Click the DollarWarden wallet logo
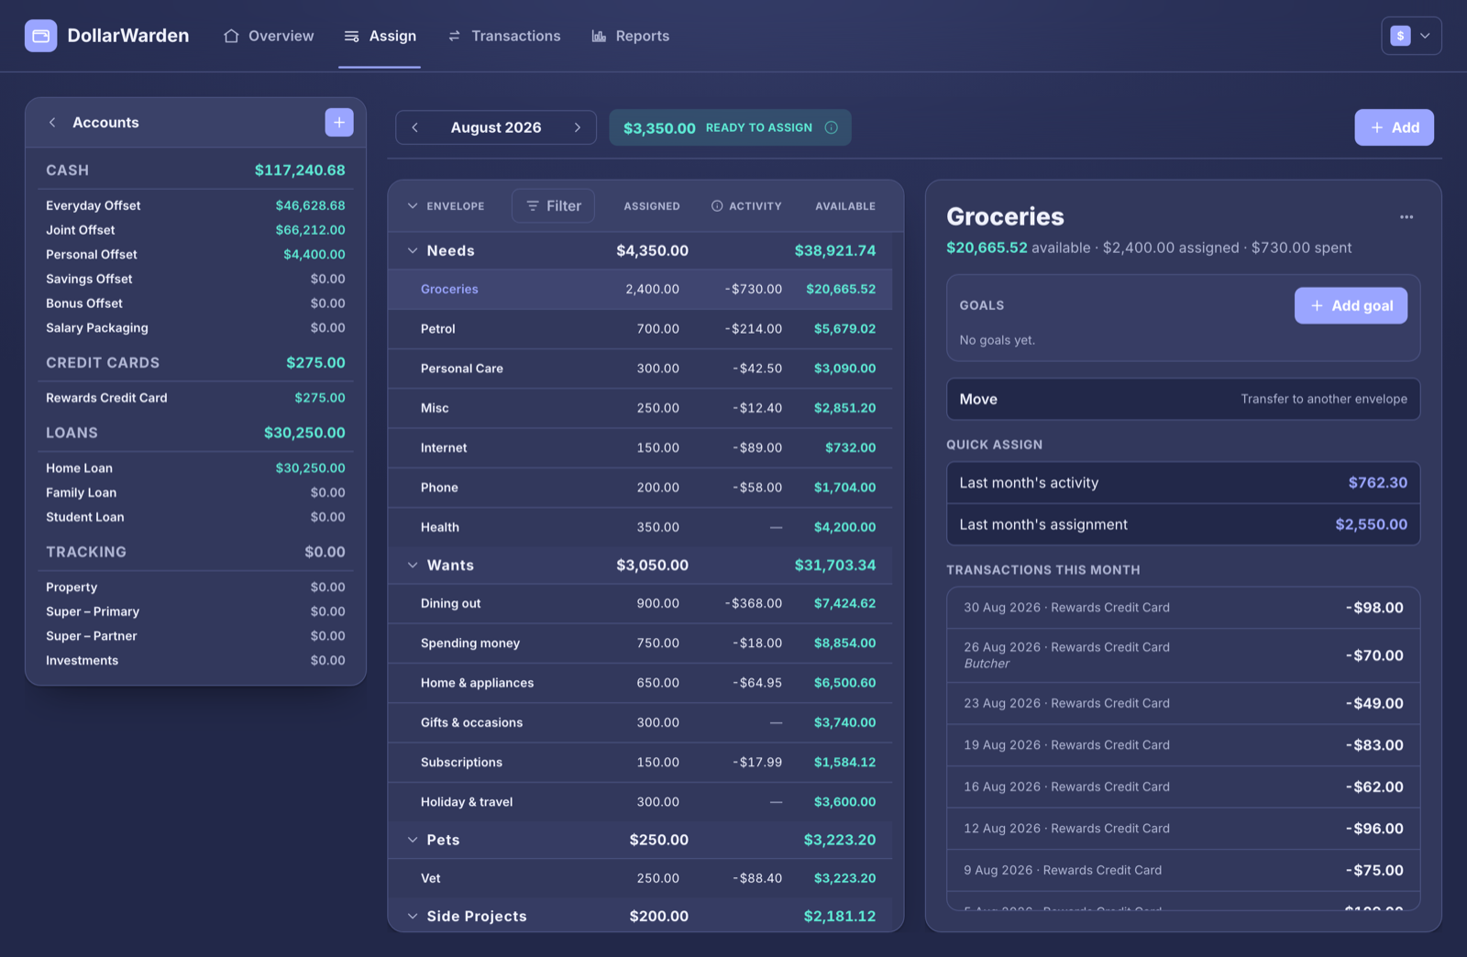The image size is (1467, 957). 40,36
